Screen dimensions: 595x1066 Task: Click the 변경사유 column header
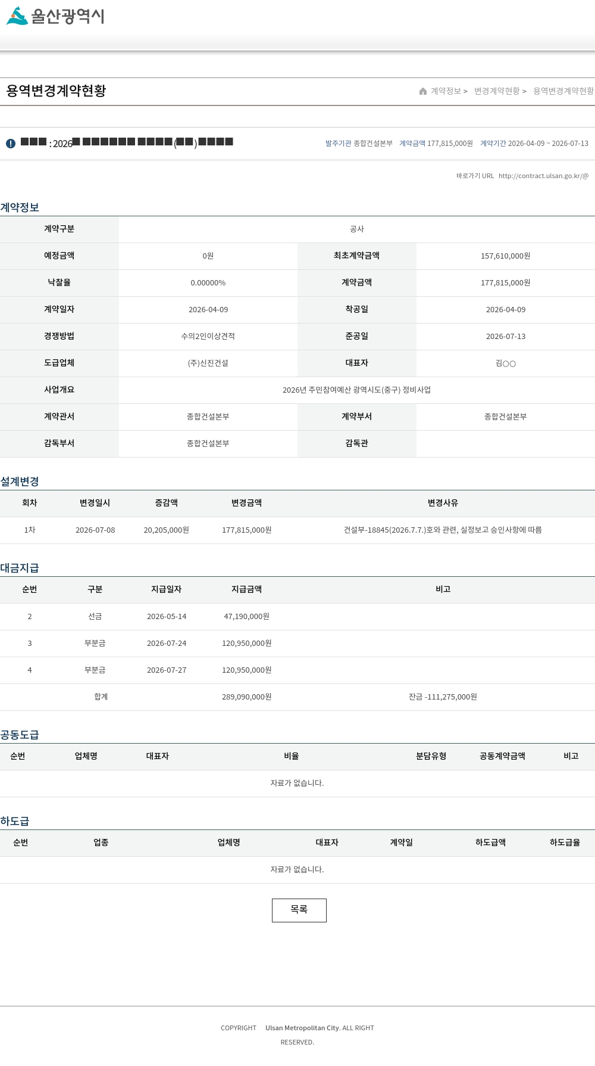(x=443, y=503)
